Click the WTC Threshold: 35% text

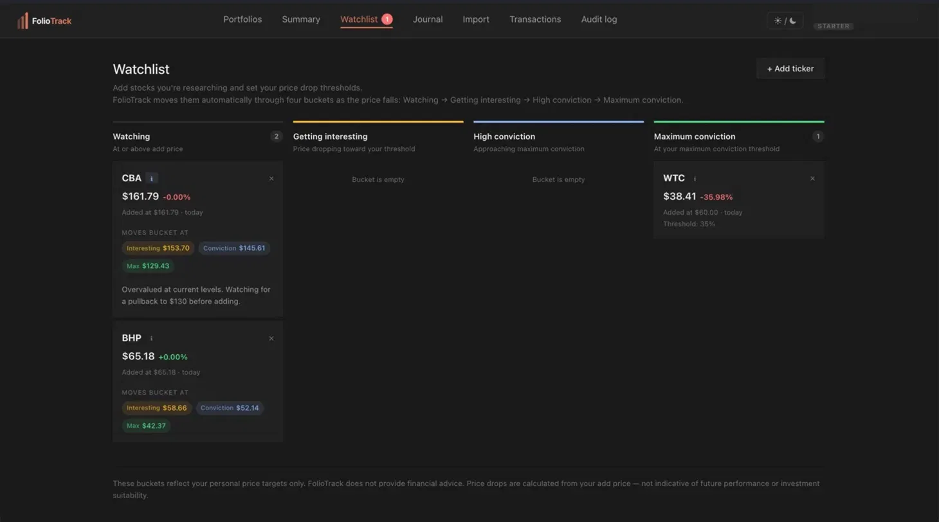click(x=689, y=224)
